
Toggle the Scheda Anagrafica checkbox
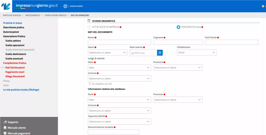[89, 21]
